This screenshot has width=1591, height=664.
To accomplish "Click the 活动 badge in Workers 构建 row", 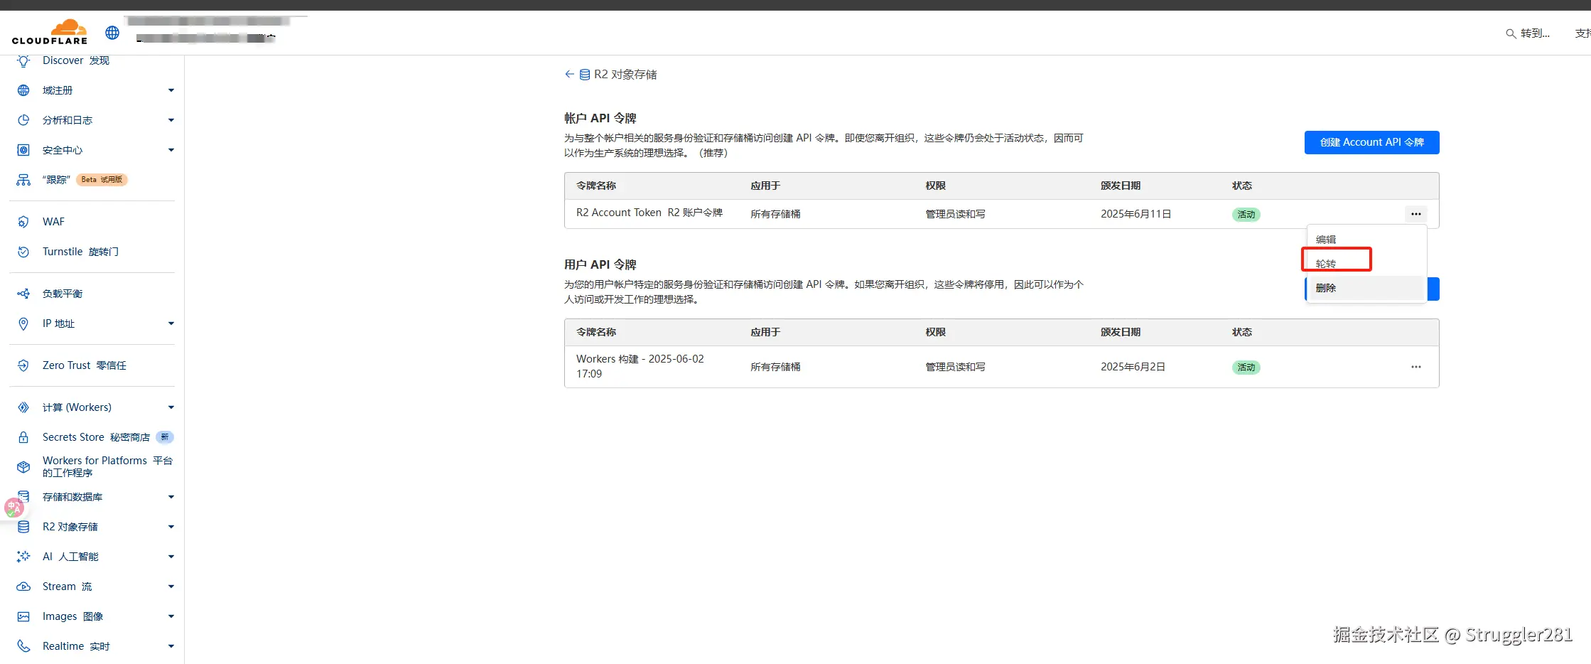I will coord(1246,367).
